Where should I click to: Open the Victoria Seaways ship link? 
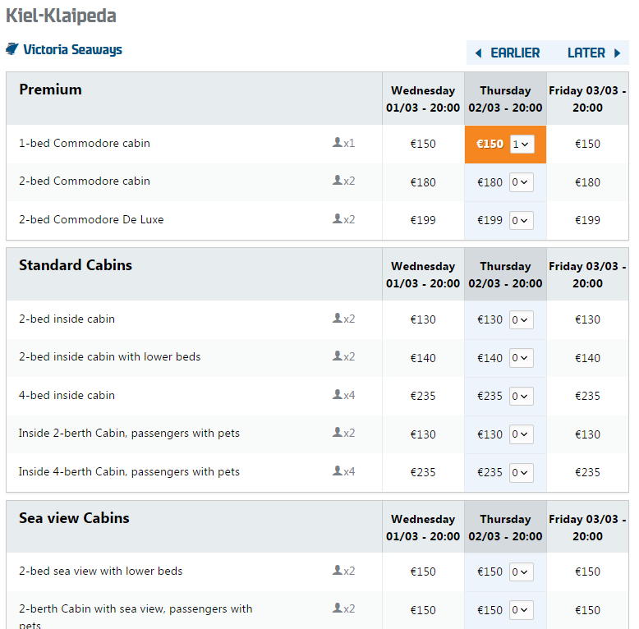[x=72, y=49]
